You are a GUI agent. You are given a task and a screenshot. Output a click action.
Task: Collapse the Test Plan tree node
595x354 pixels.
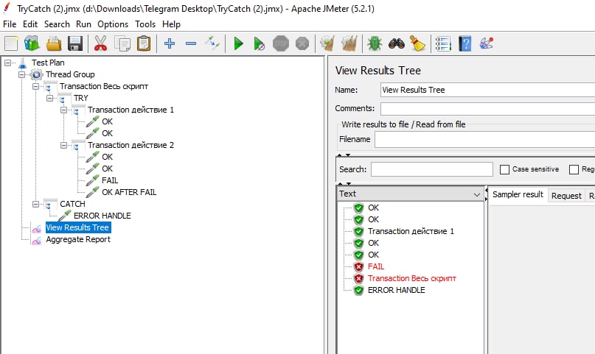point(7,63)
